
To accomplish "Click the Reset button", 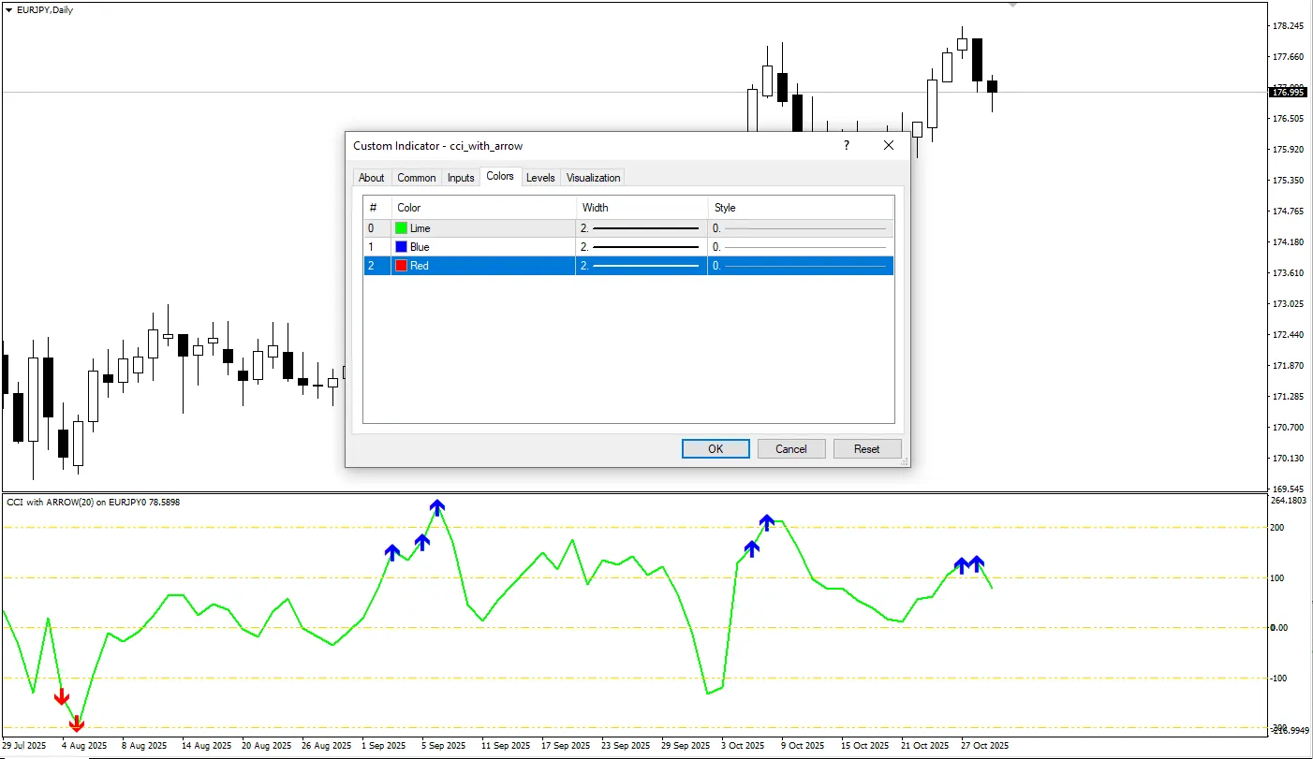I will tap(866, 449).
